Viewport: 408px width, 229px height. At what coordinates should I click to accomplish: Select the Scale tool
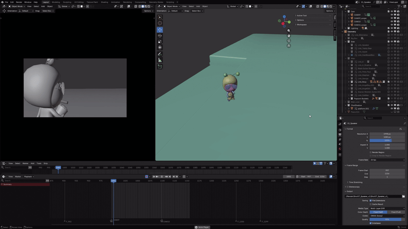click(160, 42)
